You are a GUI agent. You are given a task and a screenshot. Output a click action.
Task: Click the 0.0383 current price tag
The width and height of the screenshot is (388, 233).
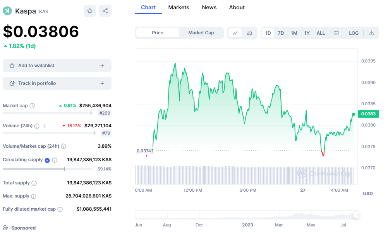[x=368, y=114]
